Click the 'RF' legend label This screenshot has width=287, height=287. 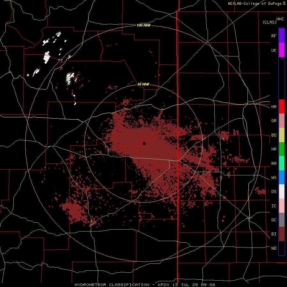tap(274, 36)
